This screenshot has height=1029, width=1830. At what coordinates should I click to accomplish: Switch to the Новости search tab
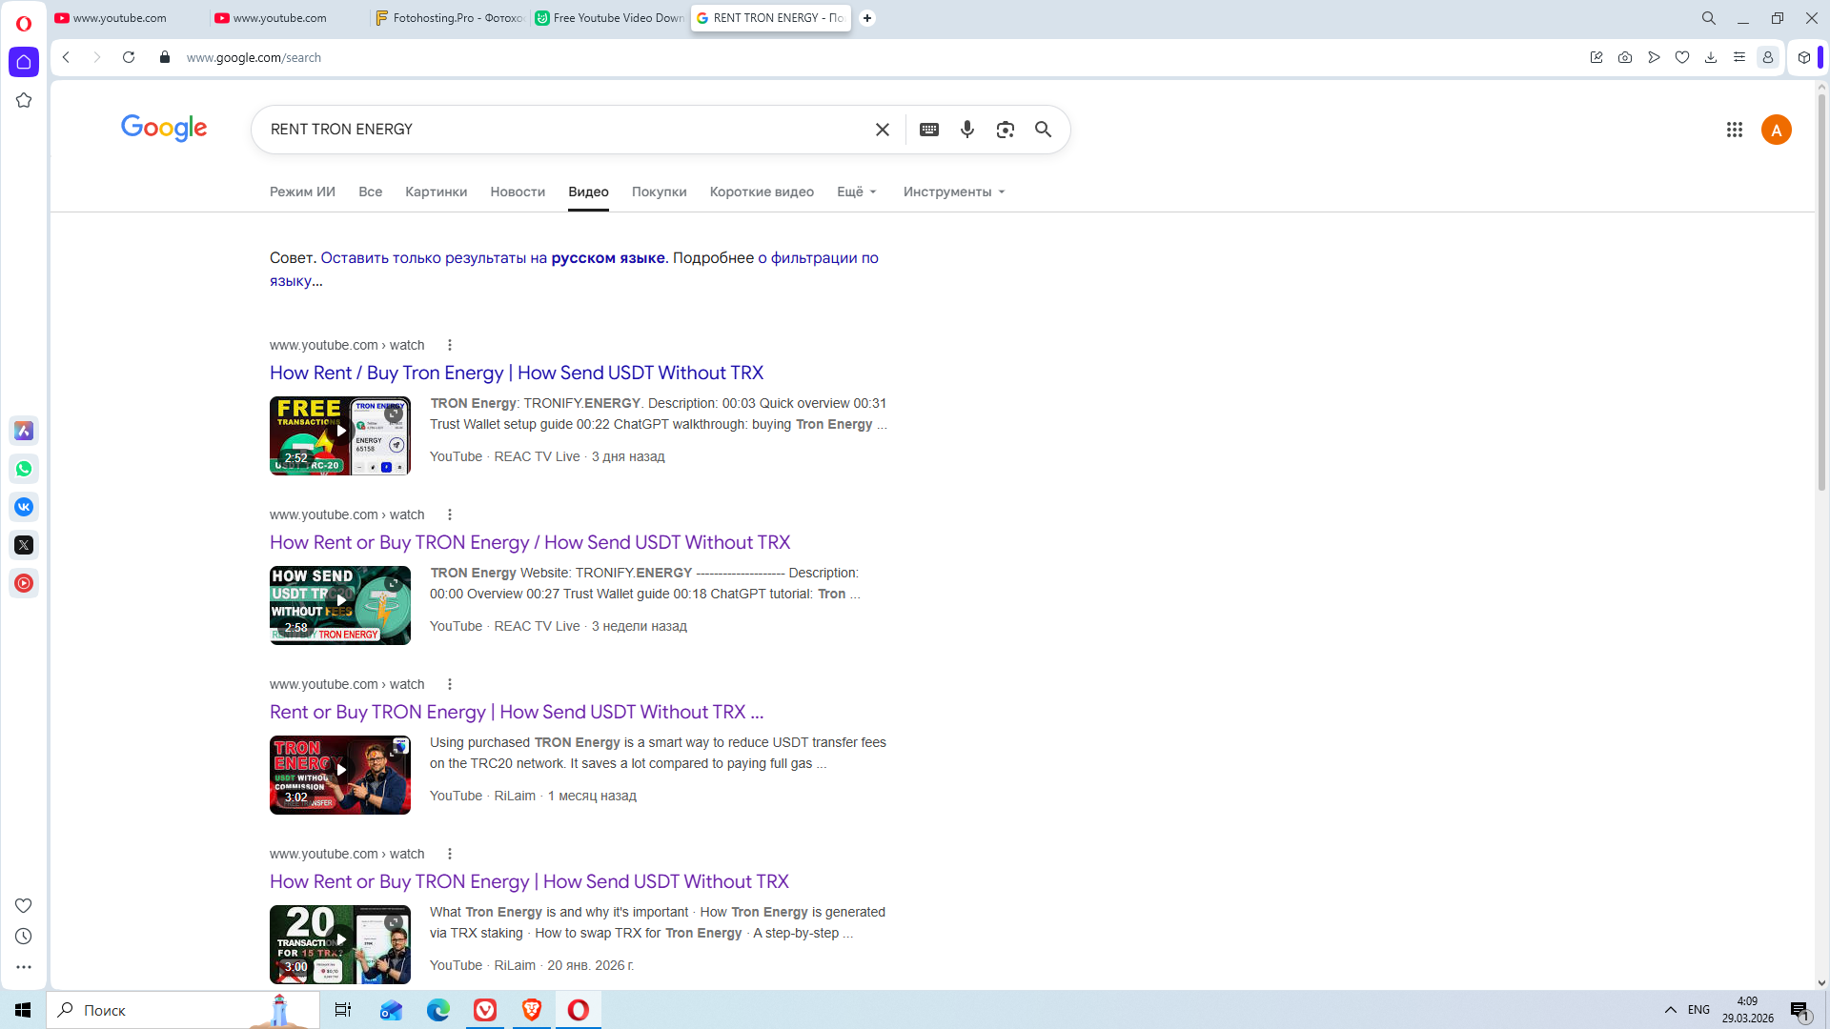[518, 192]
